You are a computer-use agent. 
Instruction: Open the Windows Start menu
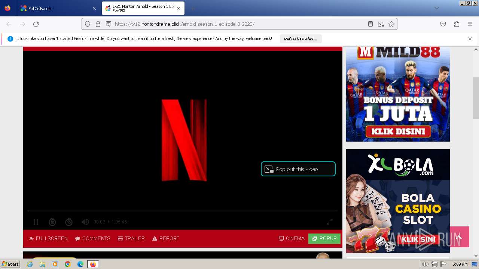[10, 264]
